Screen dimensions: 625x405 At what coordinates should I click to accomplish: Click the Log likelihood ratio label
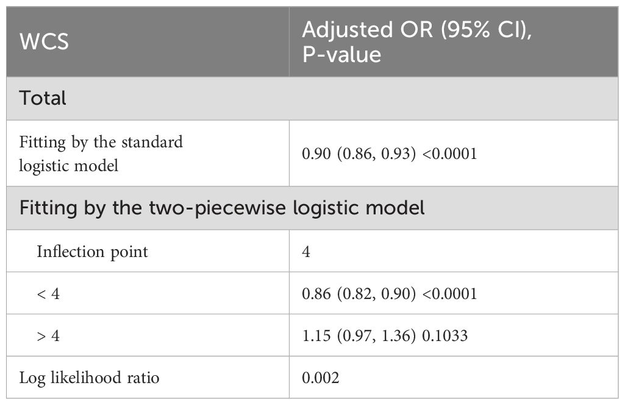tap(89, 378)
